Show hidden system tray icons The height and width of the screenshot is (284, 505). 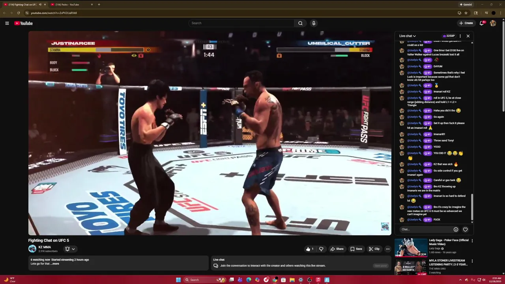point(460,280)
